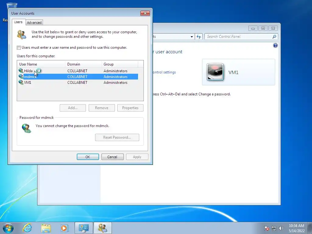
Task: Open the 'ontrol settings' link in Control Panel
Action: pos(164,72)
